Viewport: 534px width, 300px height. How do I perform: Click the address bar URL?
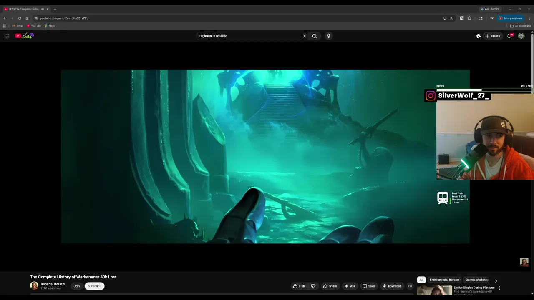[x=64, y=18]
